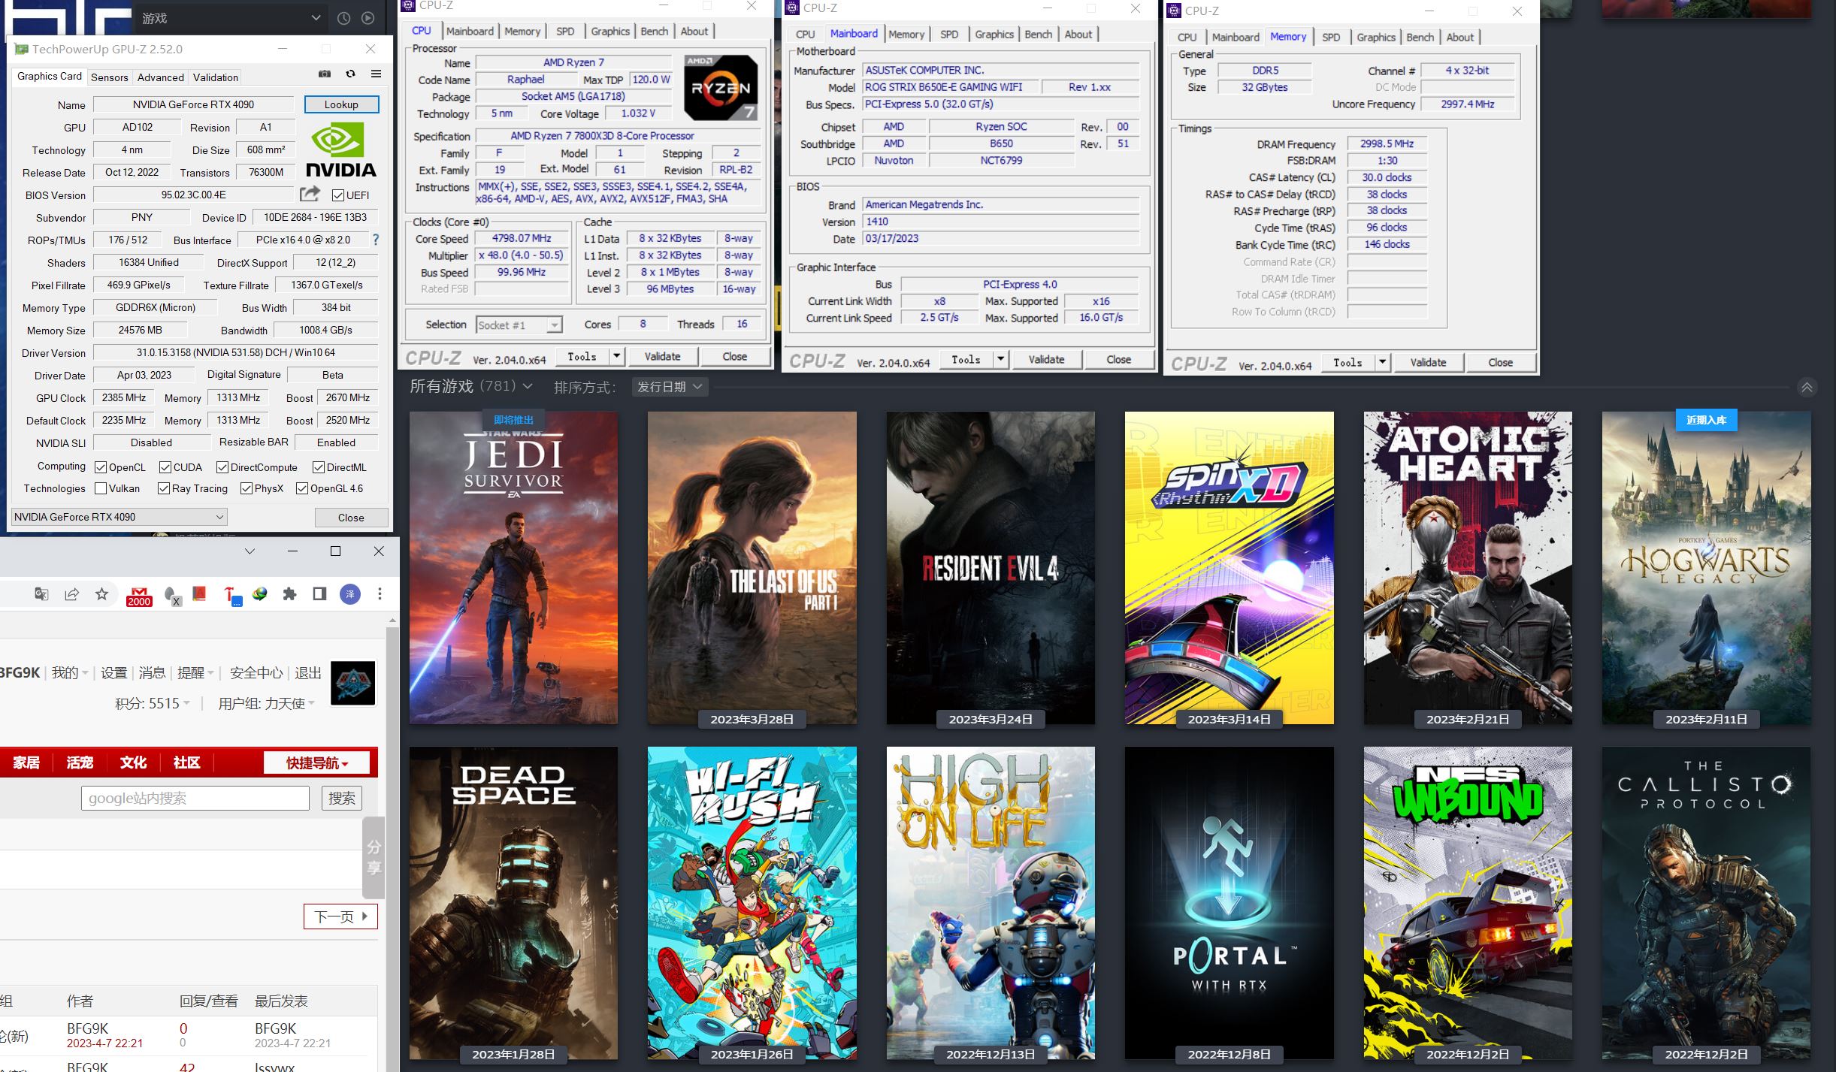
Task: Switch to GPU-Z Validation tab
Action: (216, 77)
